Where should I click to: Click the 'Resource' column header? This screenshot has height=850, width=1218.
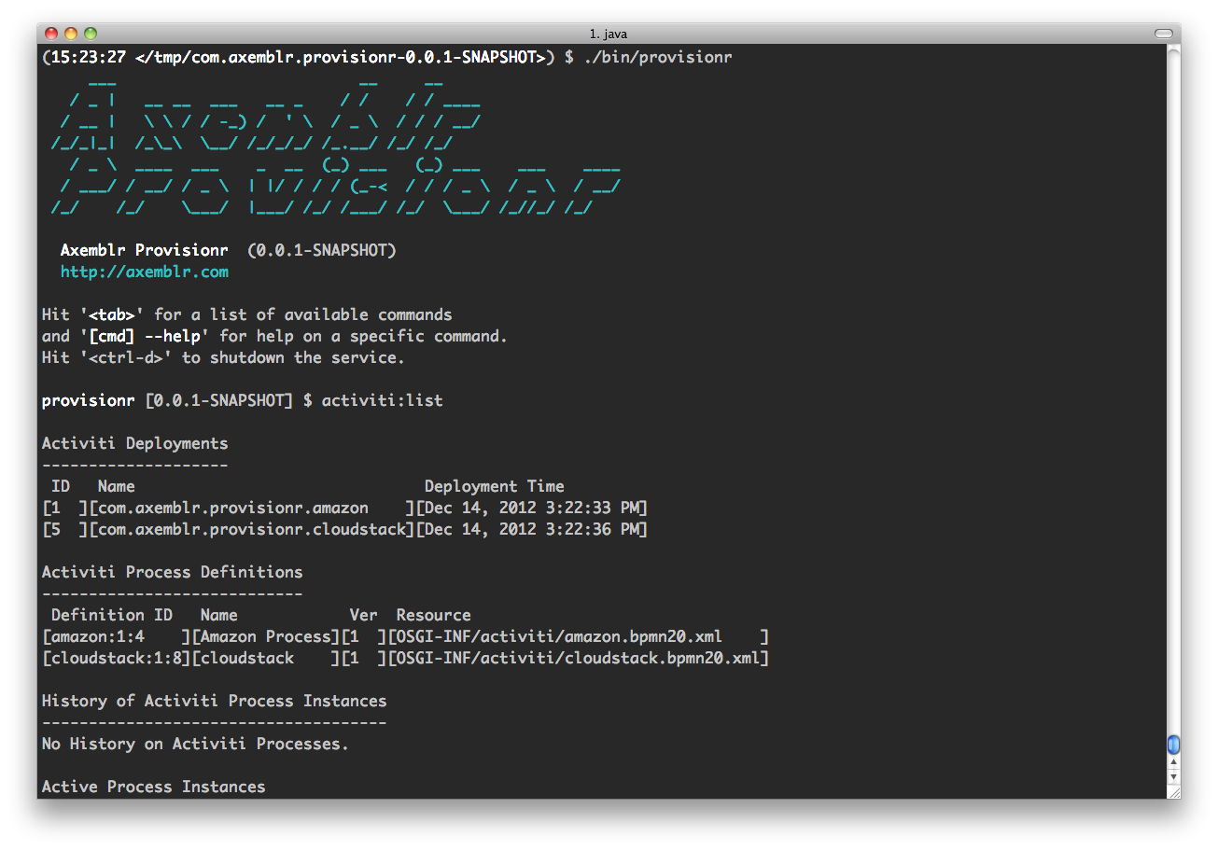(x=434, y=616)
